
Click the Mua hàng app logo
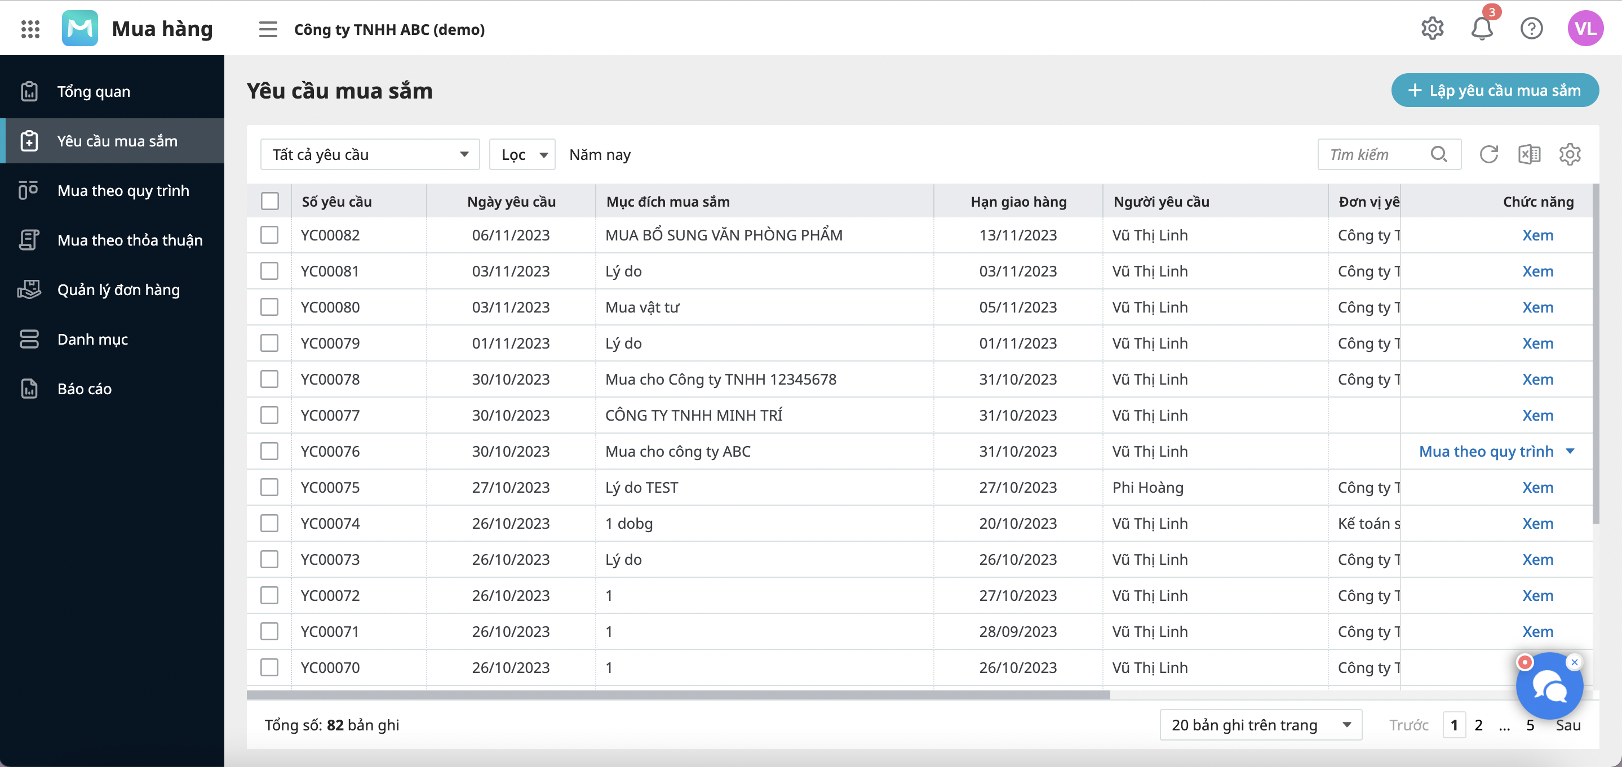tap(80, 28)
